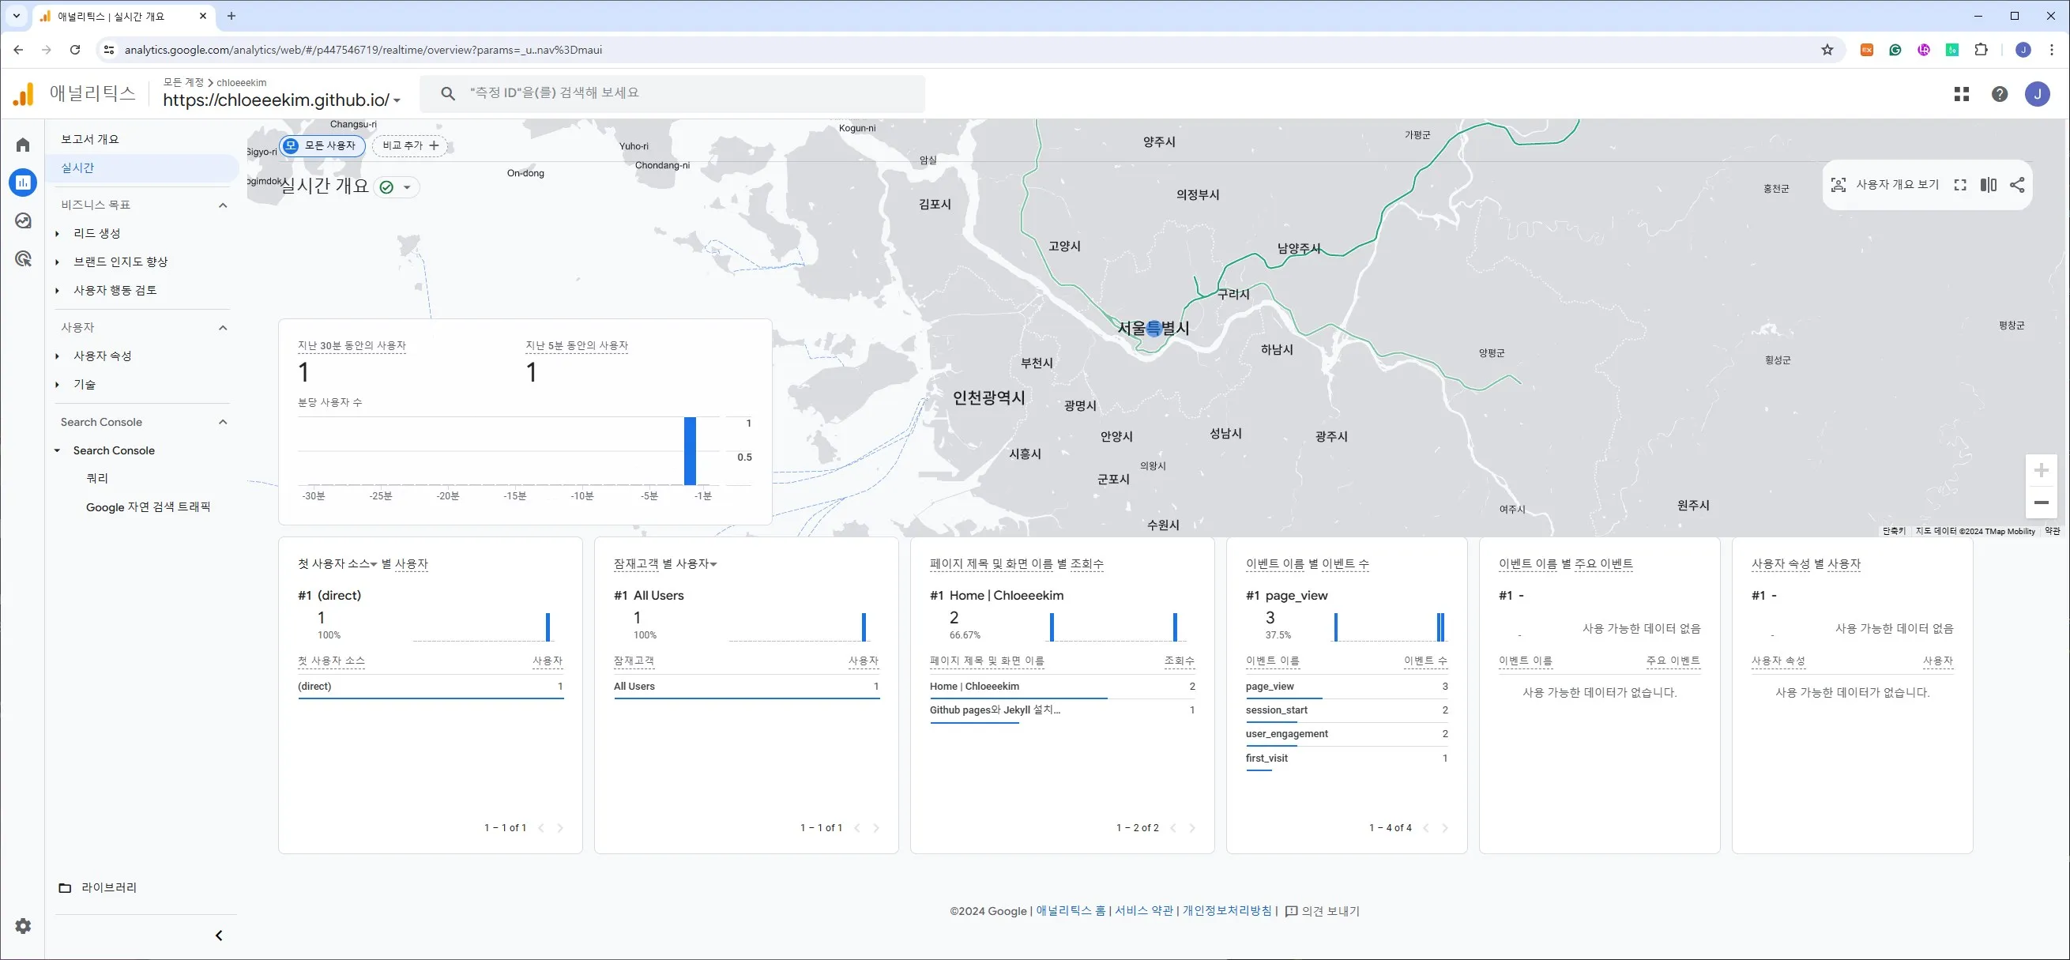Click the Home | Chloeeekim table row
2070x960 pixels.
(x=1062, y=686)
